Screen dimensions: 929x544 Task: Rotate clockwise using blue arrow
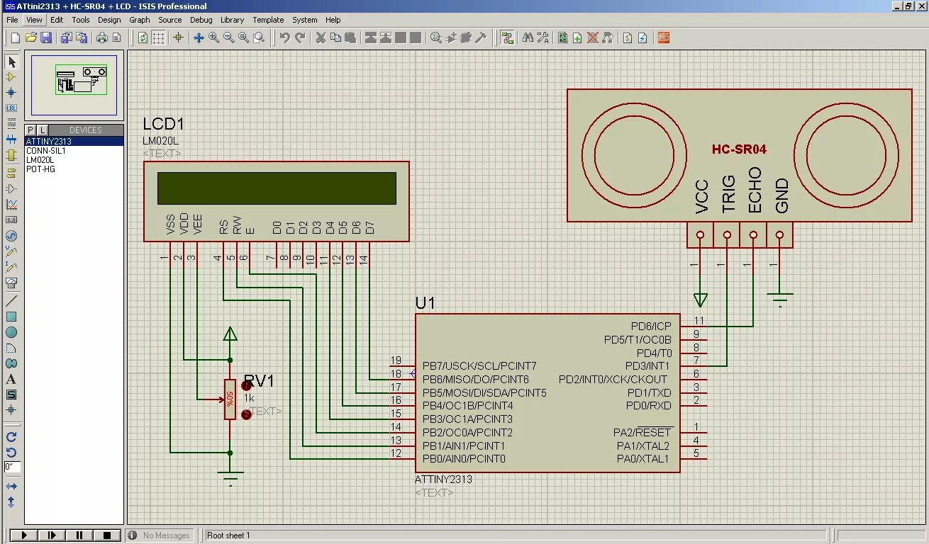11,437
